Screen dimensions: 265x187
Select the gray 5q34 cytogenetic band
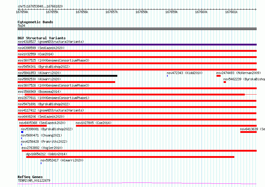137,29
